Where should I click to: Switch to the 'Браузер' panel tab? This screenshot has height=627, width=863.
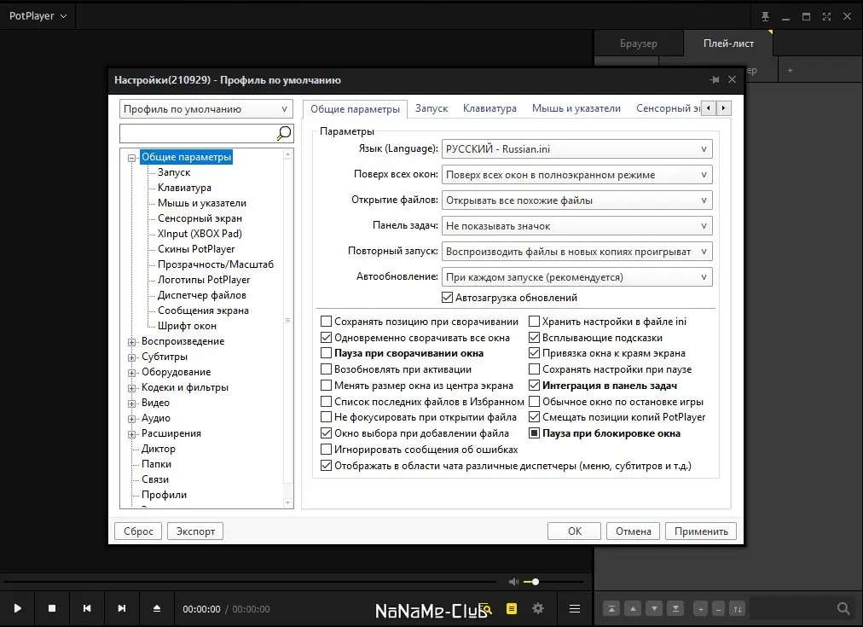pyautogui.click(x=638, y=44)
